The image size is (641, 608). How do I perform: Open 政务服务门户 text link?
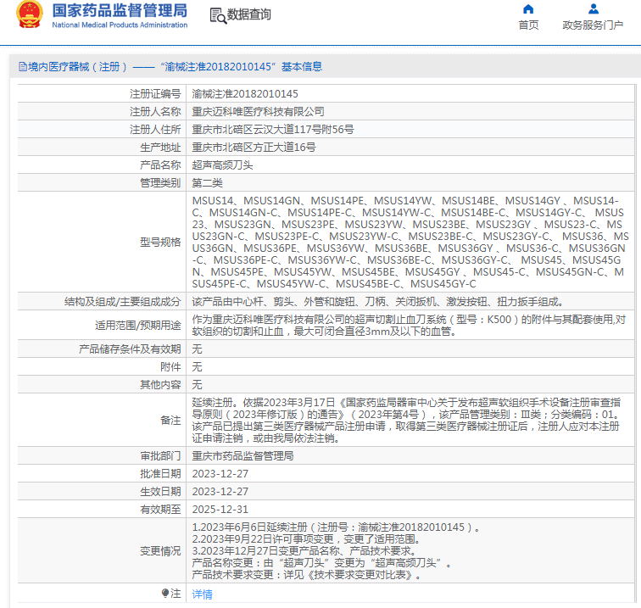593,25
